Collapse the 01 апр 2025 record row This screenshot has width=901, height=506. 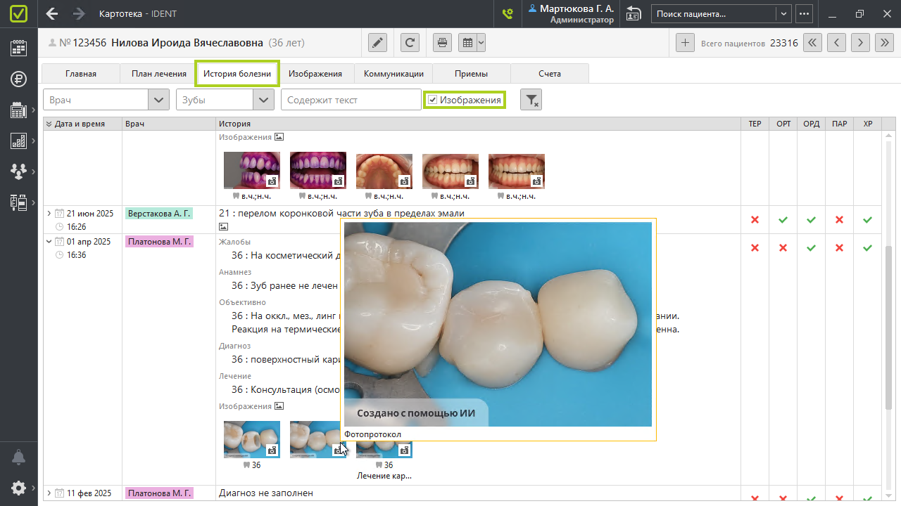[49, 242]
